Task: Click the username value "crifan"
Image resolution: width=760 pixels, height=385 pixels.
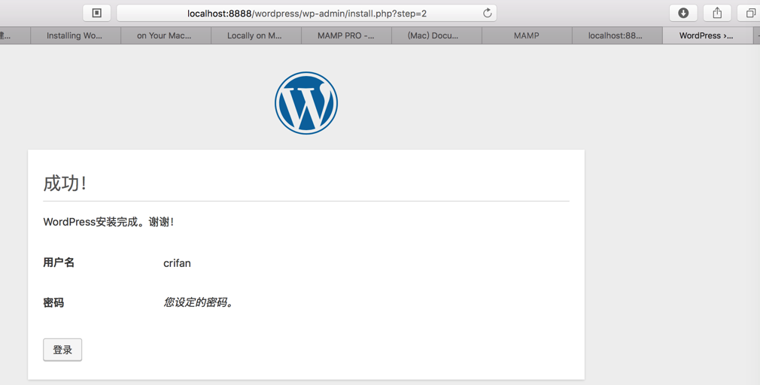Action: click(177, 263)
